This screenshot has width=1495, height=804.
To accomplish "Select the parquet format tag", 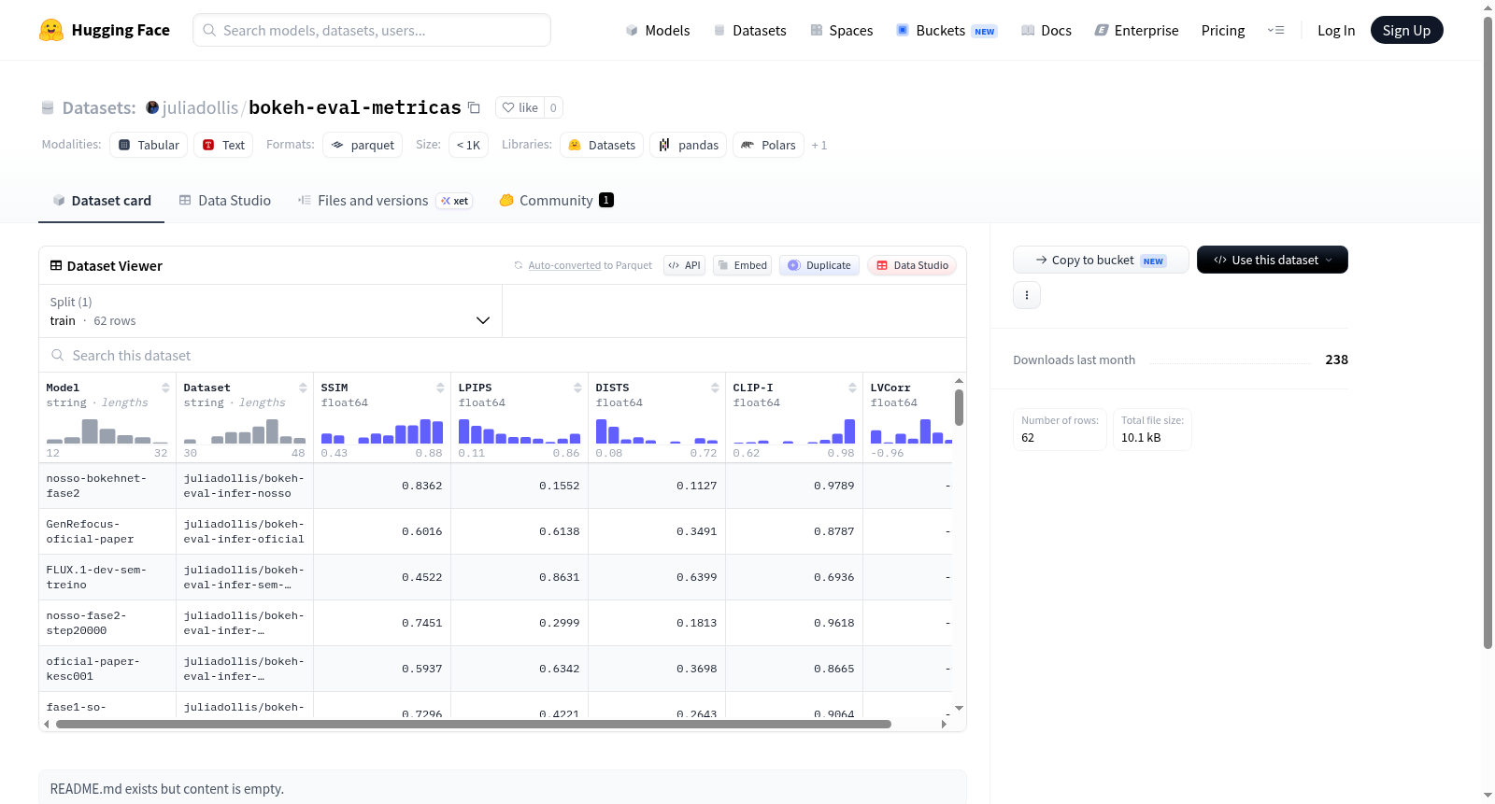I will [363, 145].
